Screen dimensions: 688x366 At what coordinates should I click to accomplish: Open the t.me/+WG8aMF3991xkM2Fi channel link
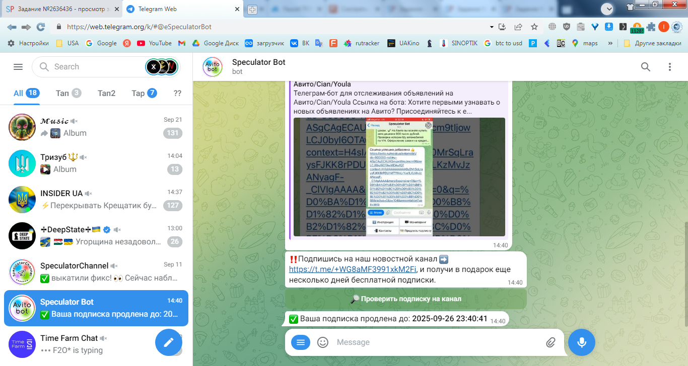tap(353, 269)
